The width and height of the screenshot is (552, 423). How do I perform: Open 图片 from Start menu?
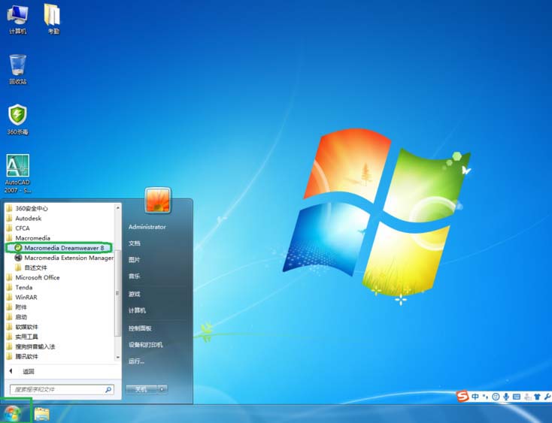coord(135,260)
